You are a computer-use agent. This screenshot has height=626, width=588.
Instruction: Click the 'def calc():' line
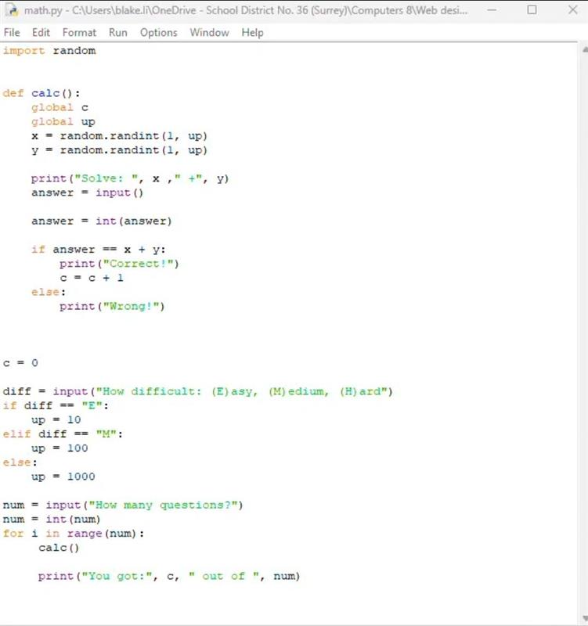tap(41, 93)
